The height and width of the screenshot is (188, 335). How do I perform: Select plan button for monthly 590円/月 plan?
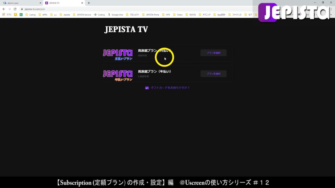tap(213, 53)
